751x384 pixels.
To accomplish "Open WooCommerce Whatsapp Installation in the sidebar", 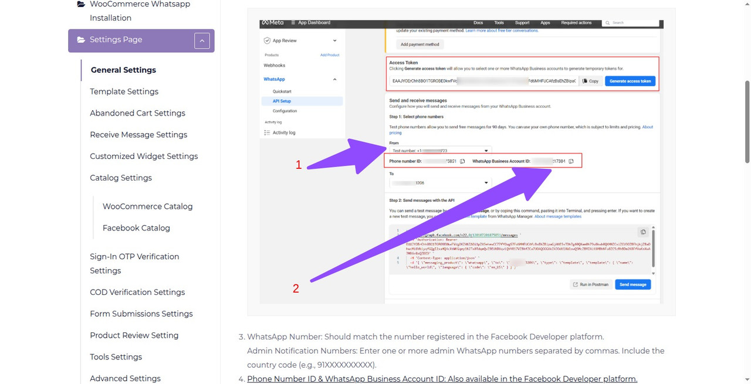I will point(140,11).
